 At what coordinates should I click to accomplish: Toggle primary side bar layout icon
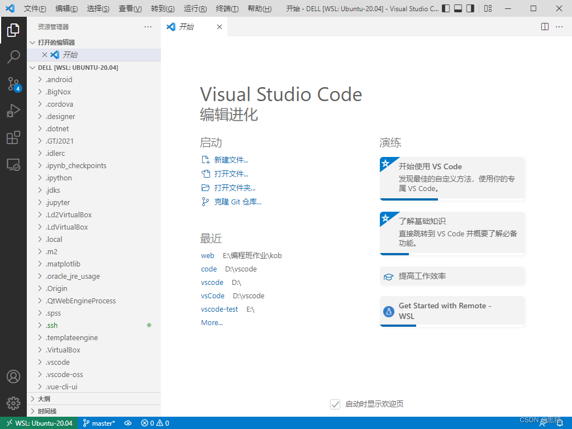click(x=446, y=8)
